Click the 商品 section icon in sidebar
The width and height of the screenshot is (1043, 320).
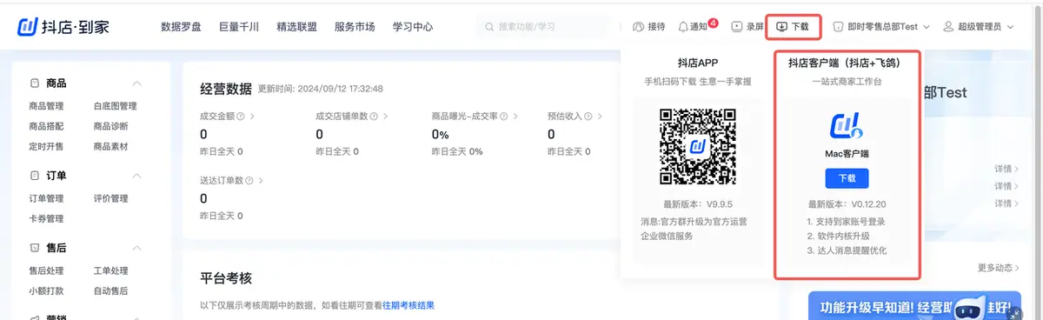34,83
